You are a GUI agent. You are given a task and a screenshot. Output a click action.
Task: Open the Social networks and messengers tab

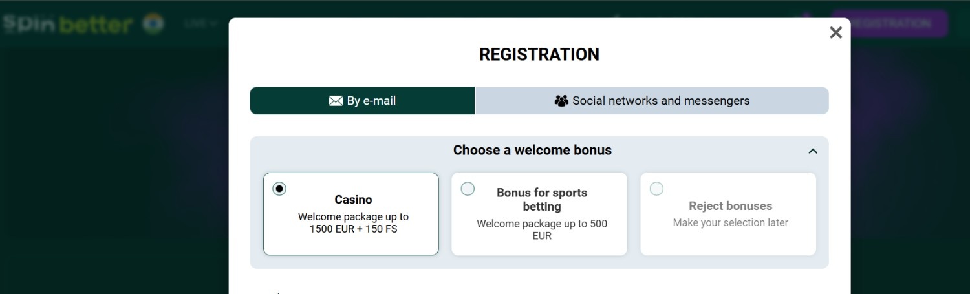point(652,101)
